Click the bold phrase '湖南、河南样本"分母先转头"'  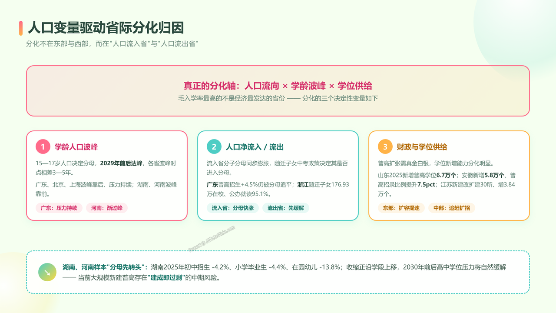point(105,267)
